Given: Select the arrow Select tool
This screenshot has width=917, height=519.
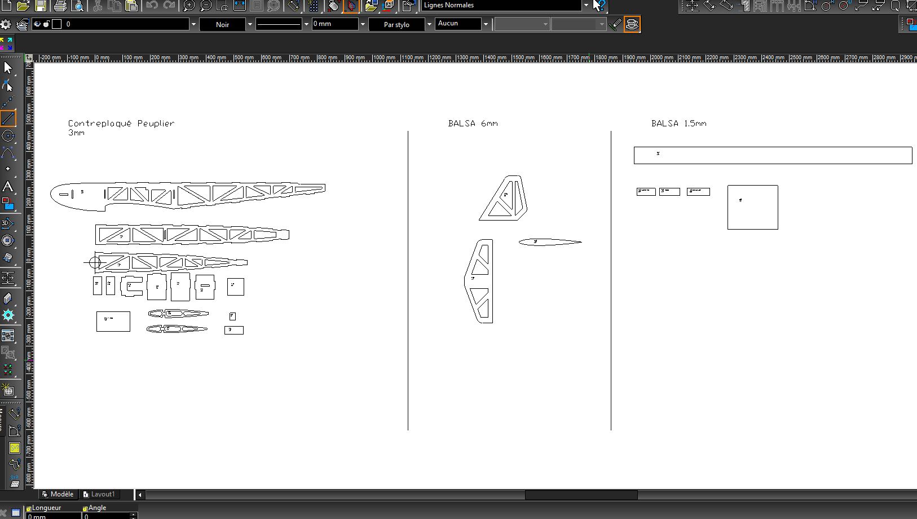Looking at the screenshot, I should (8, 68).
